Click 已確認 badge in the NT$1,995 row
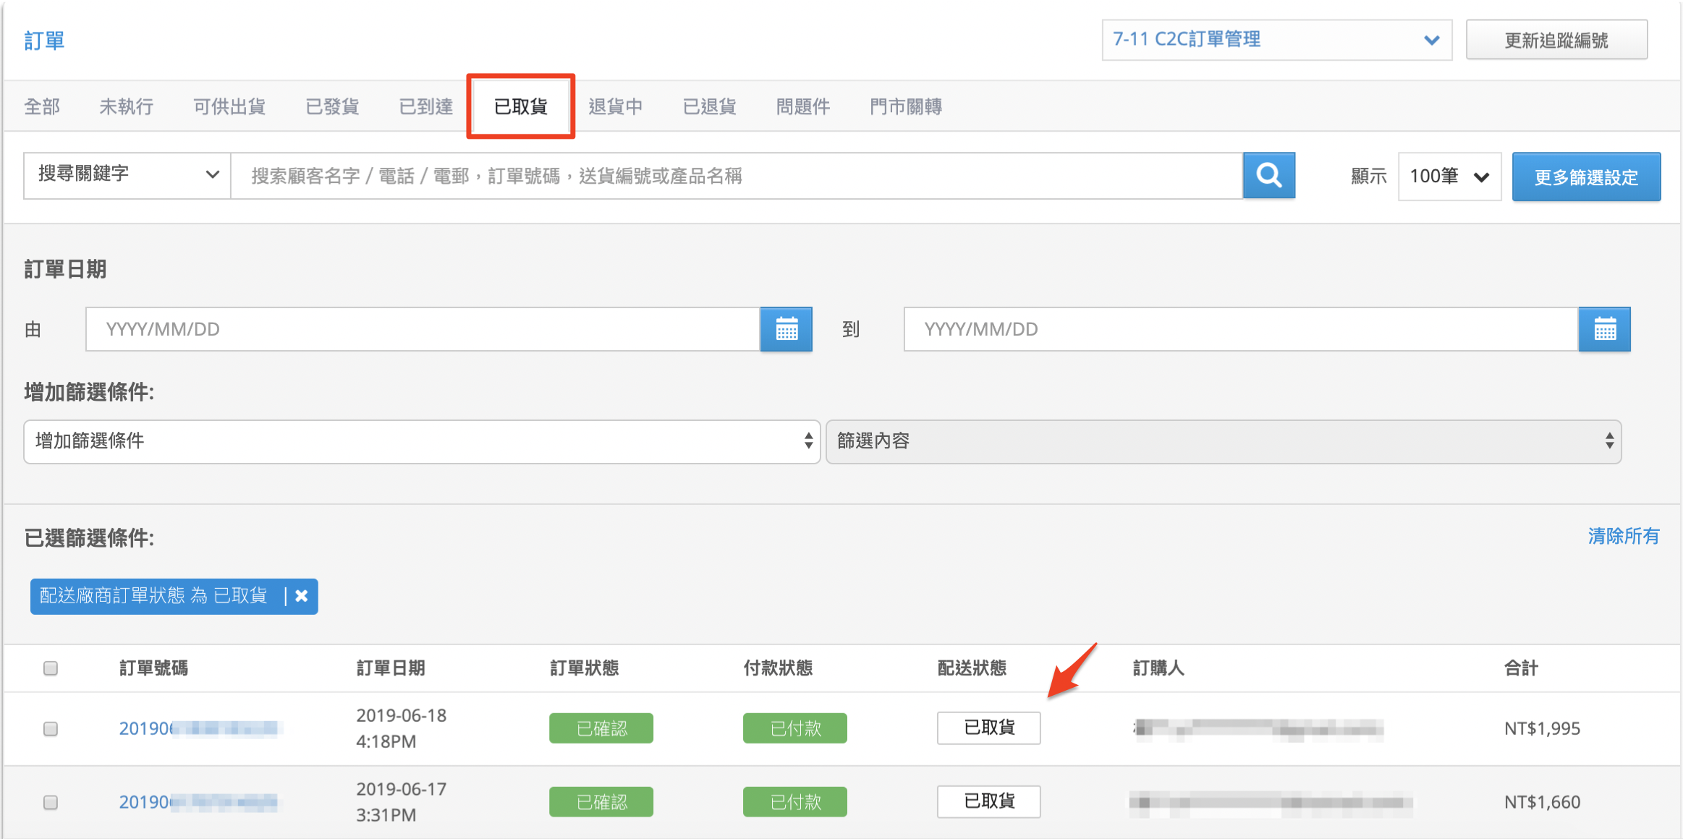This screenshot has width=1683, height=839. (x=601, y=728)
